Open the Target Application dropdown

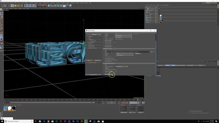[x=122, y=67]
